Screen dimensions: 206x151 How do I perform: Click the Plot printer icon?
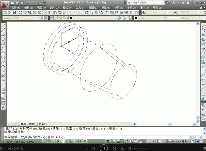click(x=20, y=12)
